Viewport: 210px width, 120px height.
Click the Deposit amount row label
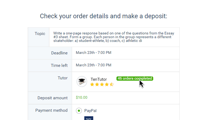click(52, 98)
